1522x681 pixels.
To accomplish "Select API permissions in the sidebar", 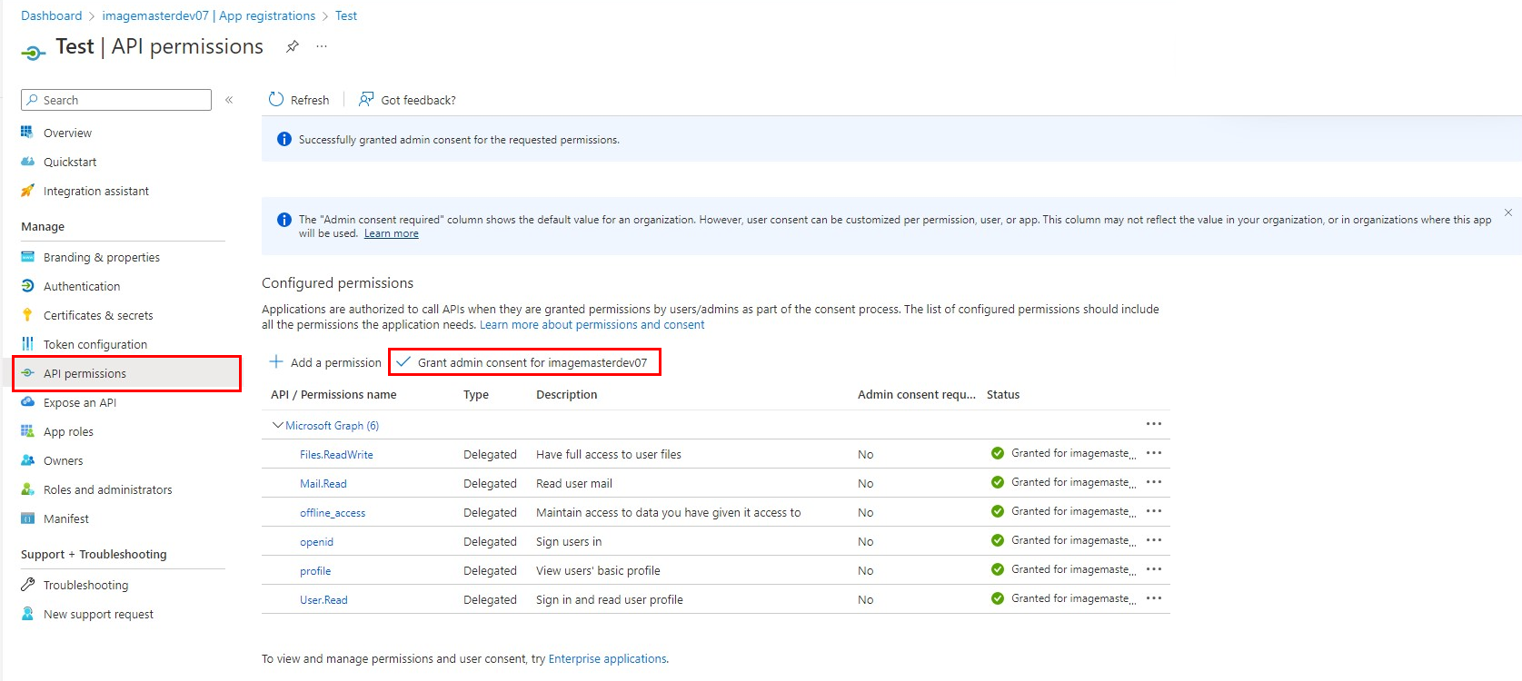I will pos(127,373).
